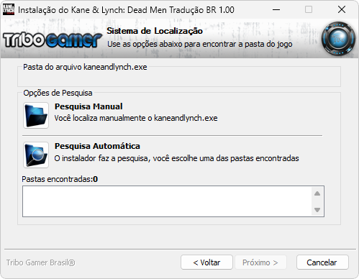
Task: Click the 'O instalador faz a pesquisa' description
Action: pyautogui.click(x=176, y=158)
